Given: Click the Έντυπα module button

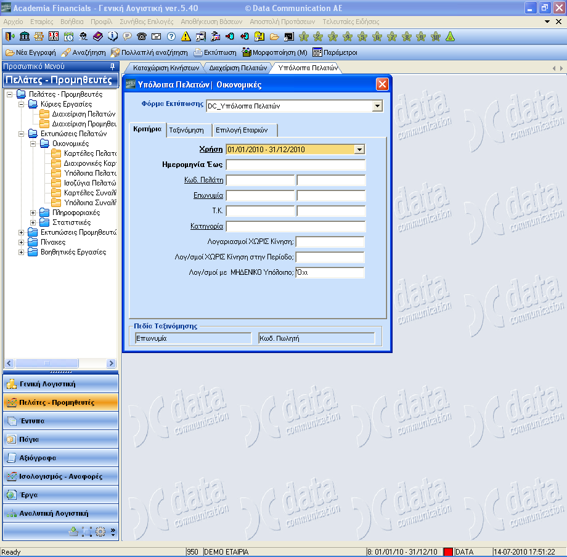Looking at the screenshot, I should tap(61, 421).
